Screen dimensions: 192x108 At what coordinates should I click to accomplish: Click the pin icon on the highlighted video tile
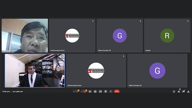62,56
